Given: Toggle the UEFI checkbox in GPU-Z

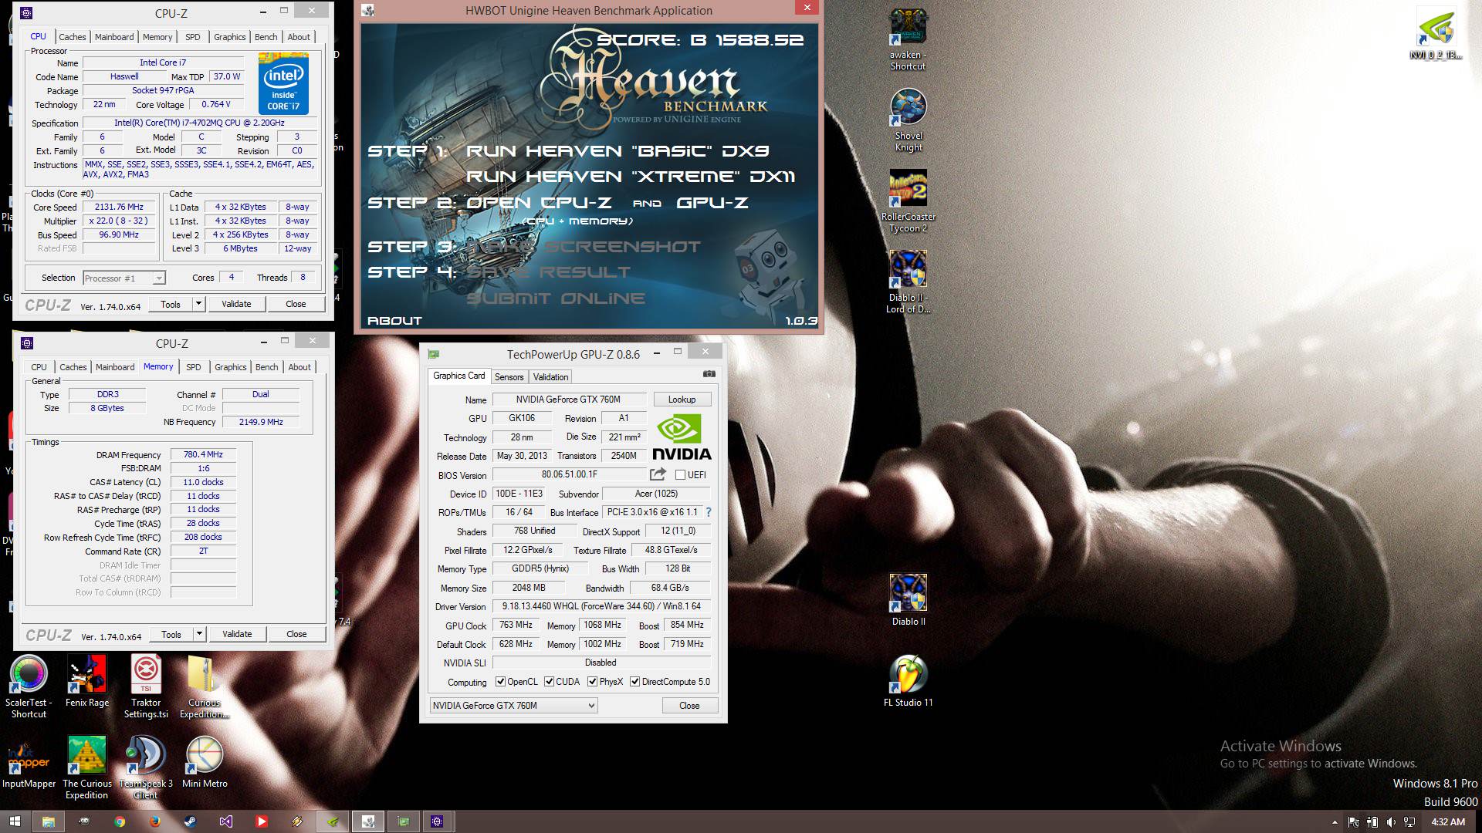Looking at the screenshot, I should (680, 475).
